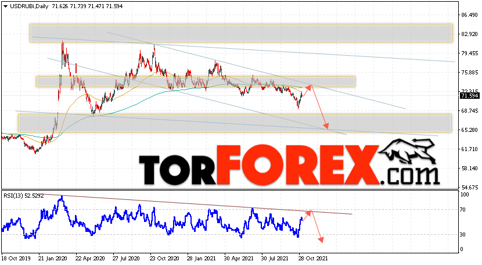This screenshot has height=265, width=482.
Task: Select the 28 Jan 2021 date label
Action: tap(202, 258)
